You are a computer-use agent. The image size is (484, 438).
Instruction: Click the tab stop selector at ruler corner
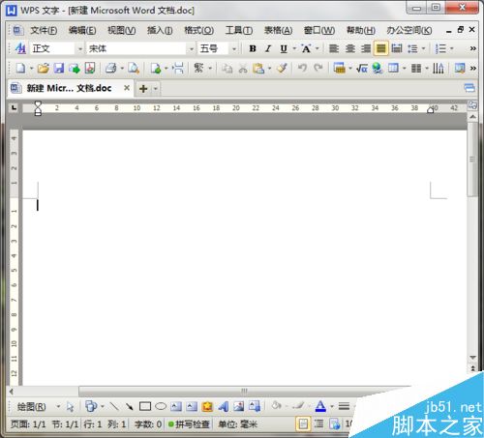[x=14, y=107]
